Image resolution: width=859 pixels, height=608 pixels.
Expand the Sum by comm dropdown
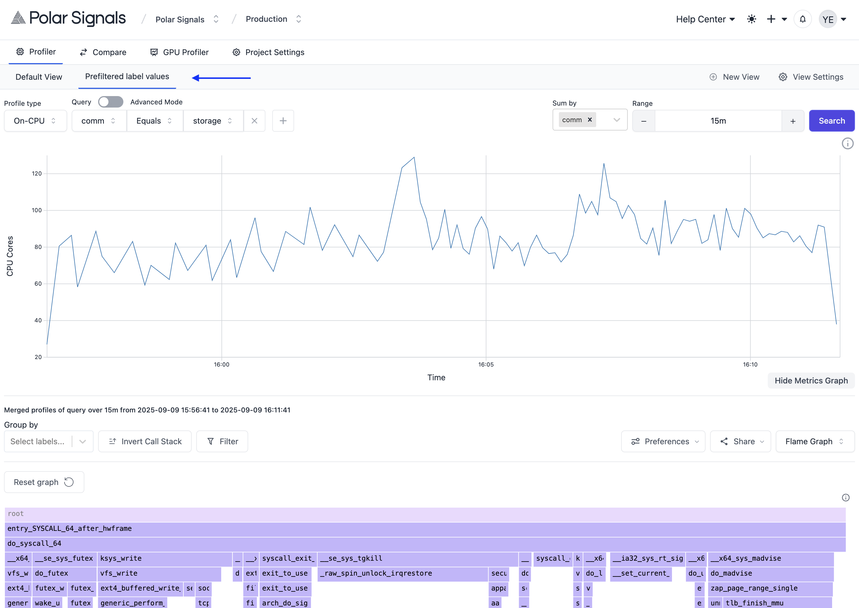point(616,120)
